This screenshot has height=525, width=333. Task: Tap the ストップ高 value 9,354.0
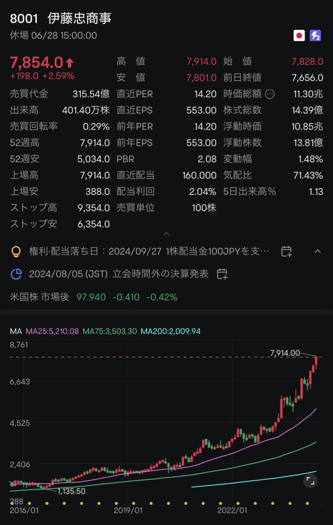(x=94, y=208)
